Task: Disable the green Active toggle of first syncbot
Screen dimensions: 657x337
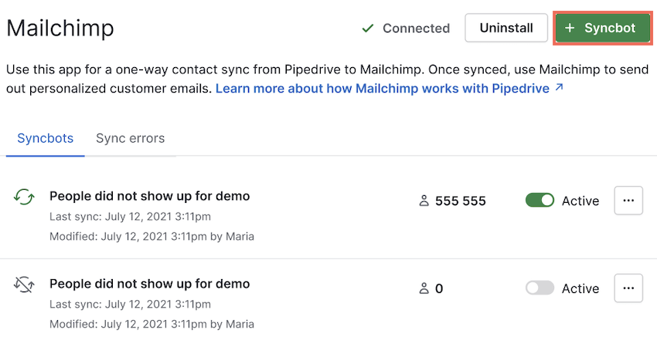Action: [540, 201]
